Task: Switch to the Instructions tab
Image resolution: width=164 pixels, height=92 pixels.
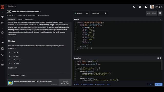Action: coord(12,19)
